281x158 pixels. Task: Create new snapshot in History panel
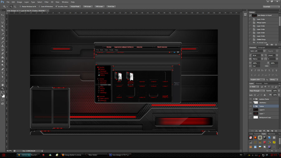pos(272,45)
